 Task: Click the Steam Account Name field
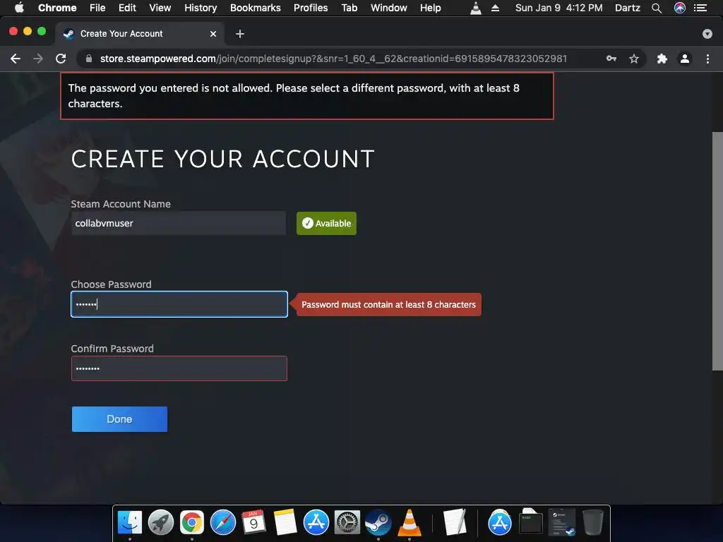click(179, 223)
